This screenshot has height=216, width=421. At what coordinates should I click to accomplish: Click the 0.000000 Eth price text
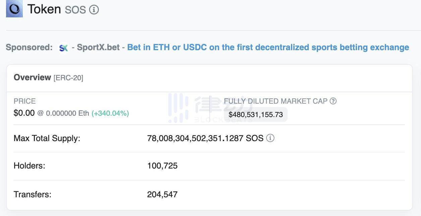67,113
